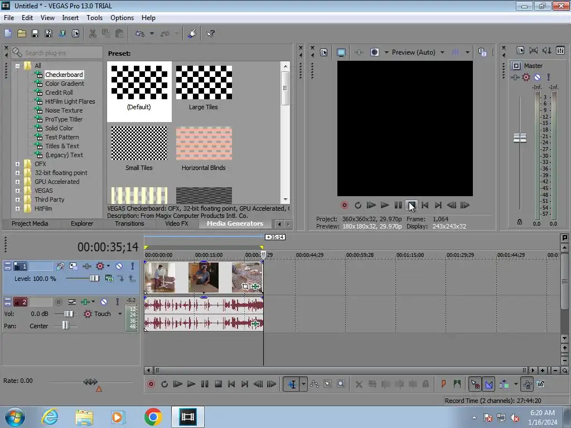The width and height of the screenshot is (571, 428).
Task: Select the Envelope Edit tool
Action: (x=314, y=384)
